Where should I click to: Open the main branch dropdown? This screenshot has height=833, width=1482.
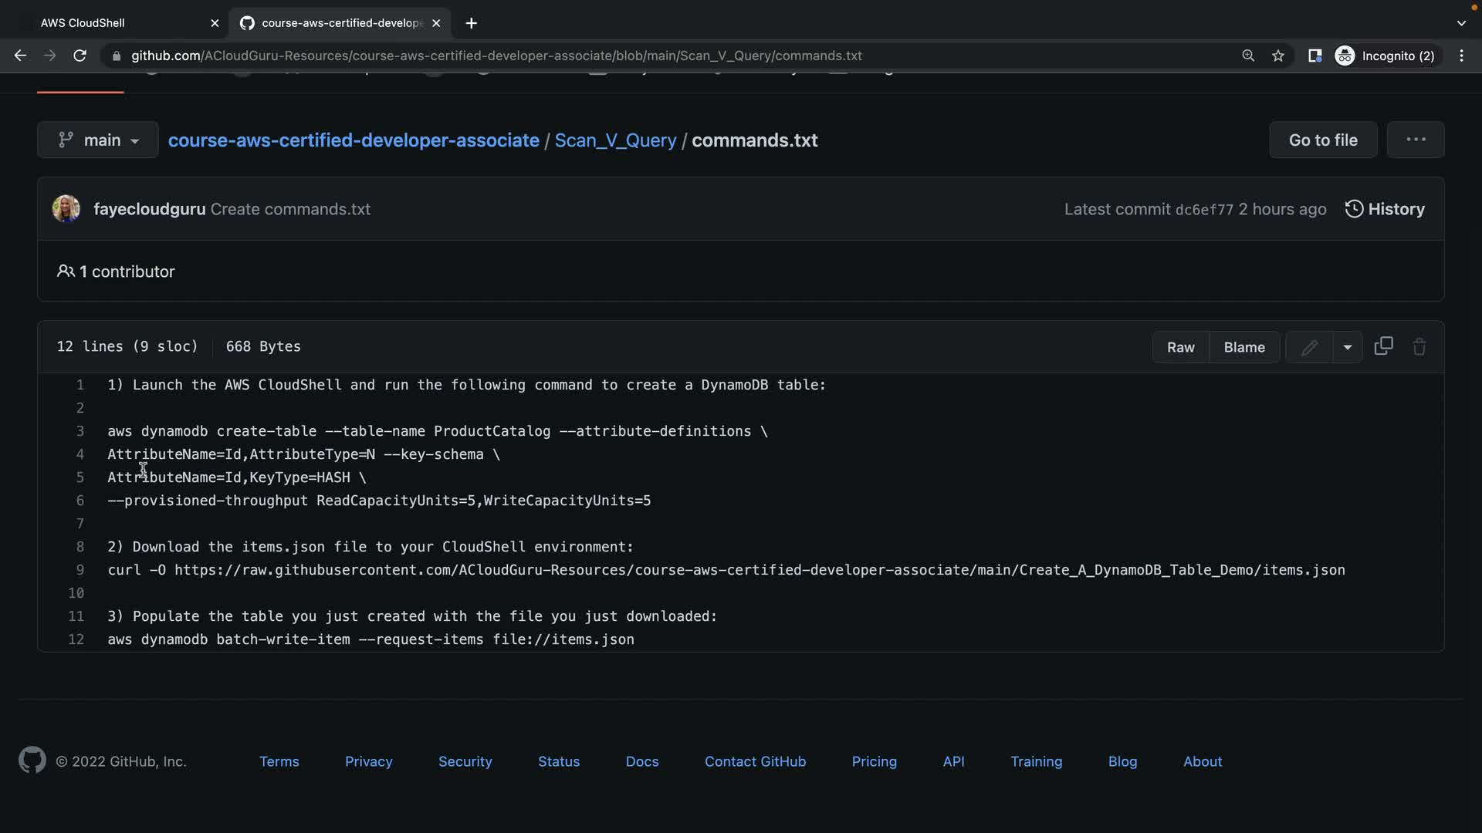[98, 140]
